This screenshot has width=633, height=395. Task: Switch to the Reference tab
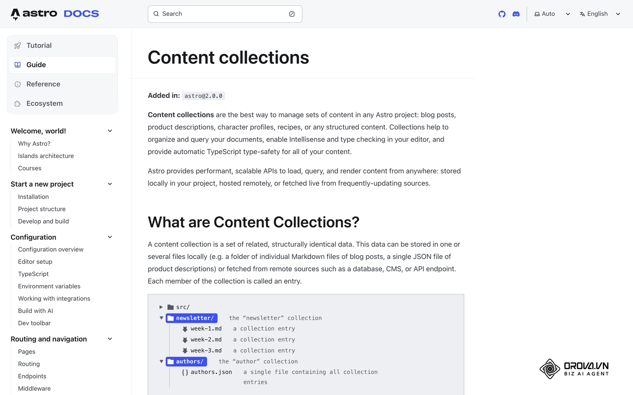[x=63, y=84]
